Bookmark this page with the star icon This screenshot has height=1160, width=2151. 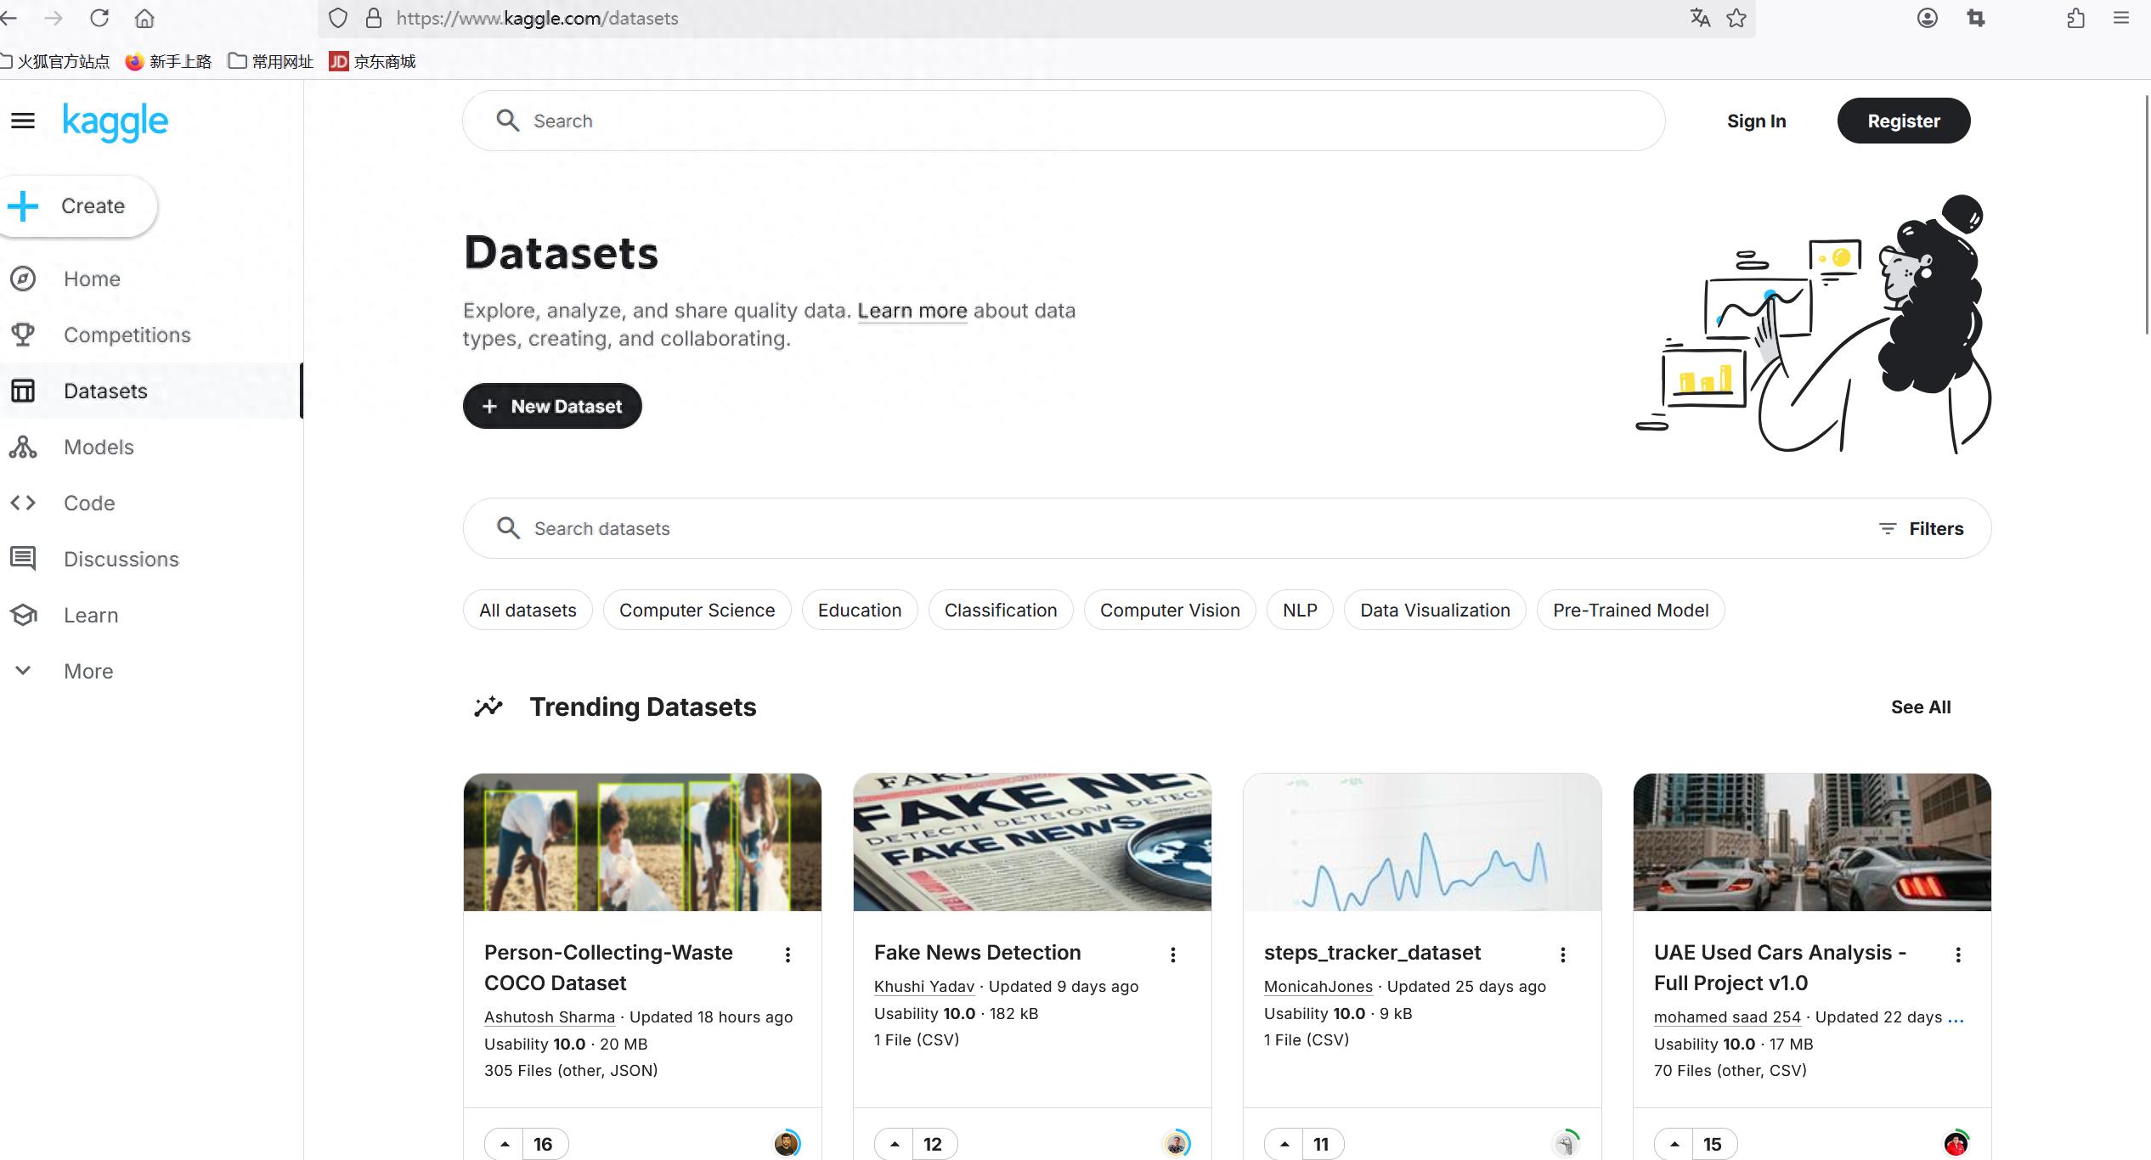click(x=1736, y=18)
